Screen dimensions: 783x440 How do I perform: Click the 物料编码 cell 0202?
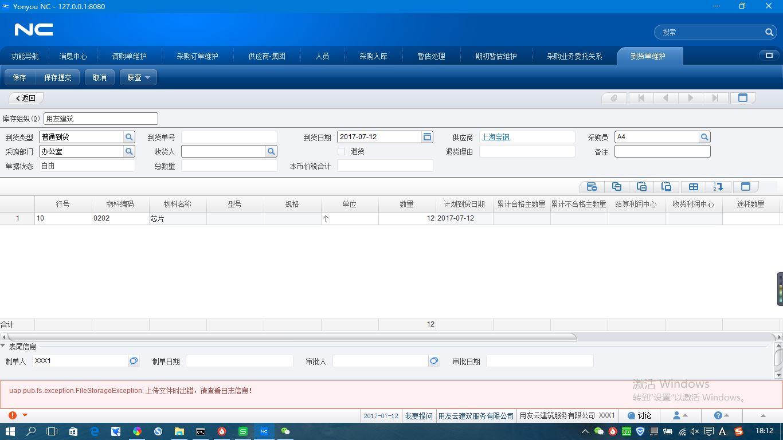[120, 218]
